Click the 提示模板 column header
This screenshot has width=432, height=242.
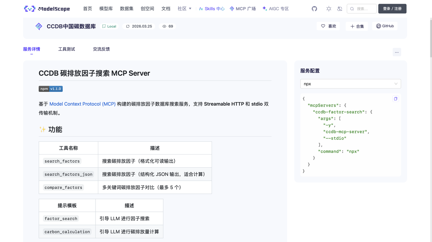coord(67,205)
